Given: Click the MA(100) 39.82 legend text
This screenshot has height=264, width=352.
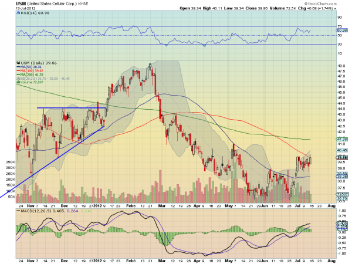Looking at the screenshot, I should pyautogui.click(x=32, y=71).
